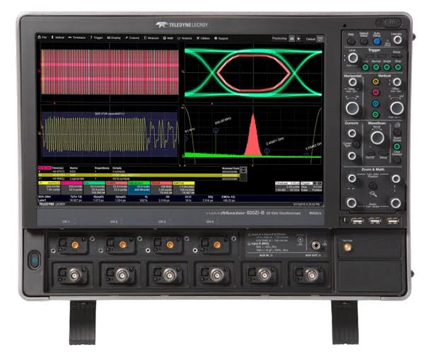
Task: Open the teal trace descriptor box
Action: tap(95, 187)
